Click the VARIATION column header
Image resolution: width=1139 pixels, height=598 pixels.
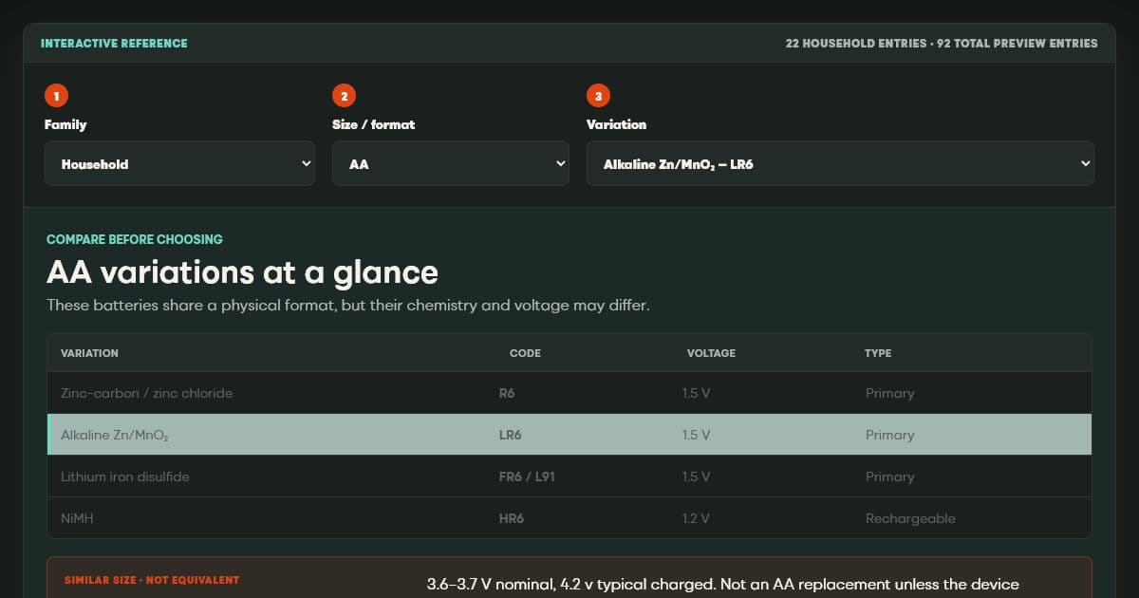89,353
